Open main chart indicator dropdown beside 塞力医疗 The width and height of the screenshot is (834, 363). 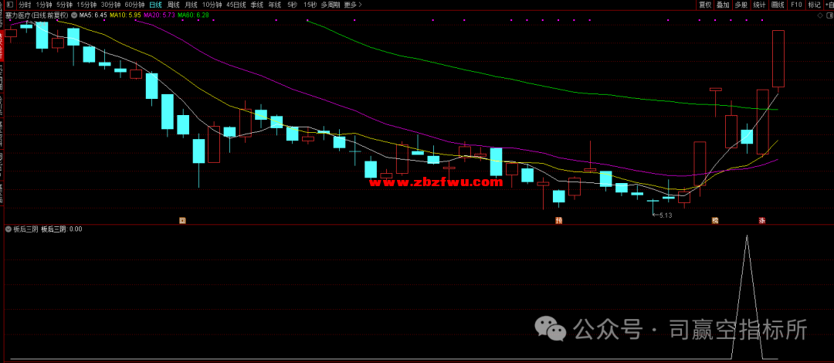pos(73,15)
